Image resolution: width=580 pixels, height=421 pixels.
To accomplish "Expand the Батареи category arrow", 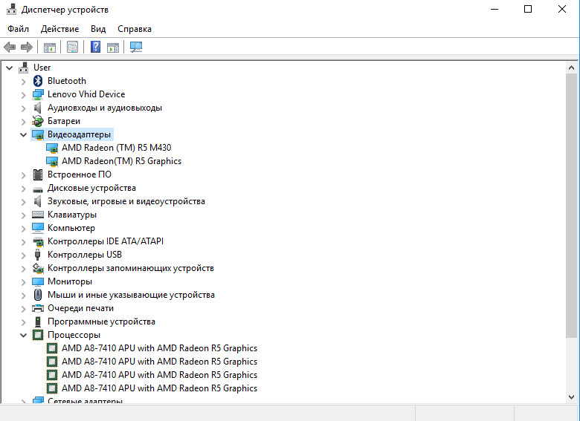I will pos(23,122).
